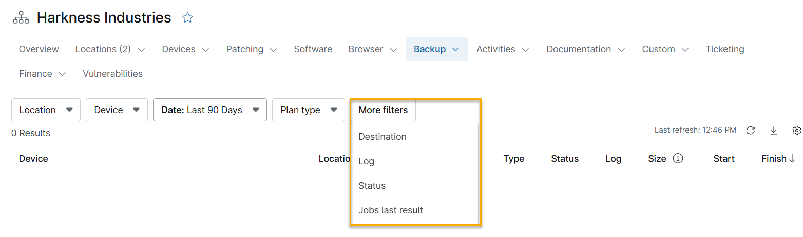The width and height of the screenshot is (803, 237).
Task: Open the Location filter dropdown
Action: (46, 110)
